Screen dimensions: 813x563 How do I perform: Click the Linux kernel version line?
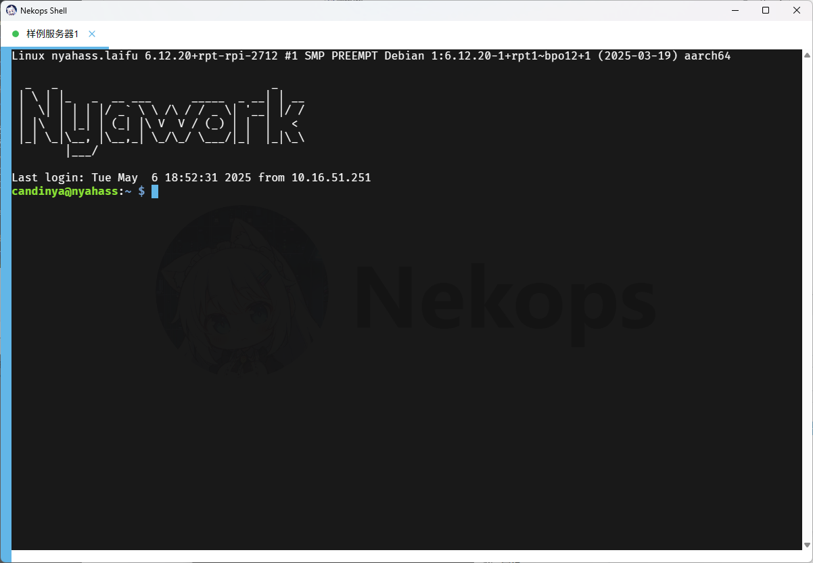click(203, 56)
